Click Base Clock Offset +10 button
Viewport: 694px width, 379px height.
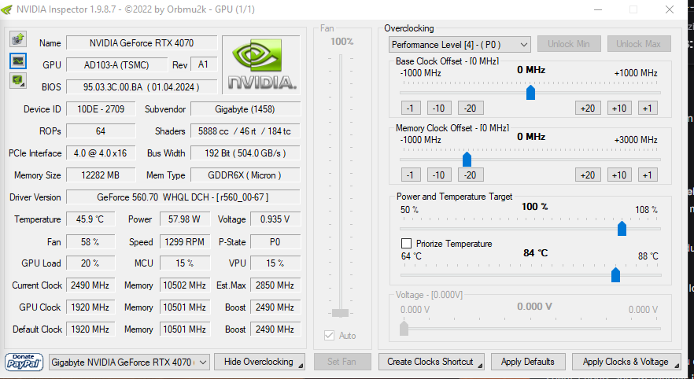click(x=619, y=108)
